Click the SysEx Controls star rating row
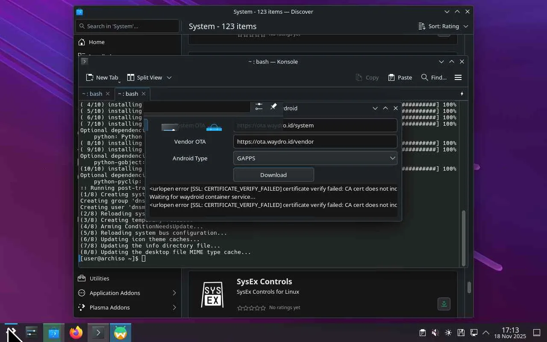The image size is (547, 342). [x=251, y=308]
